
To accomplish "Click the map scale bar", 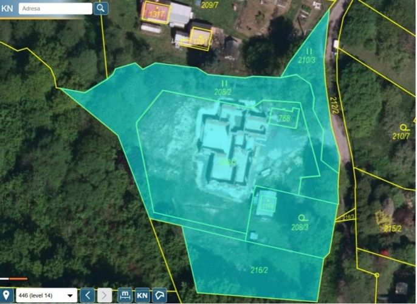I will (x=13, y=278).
